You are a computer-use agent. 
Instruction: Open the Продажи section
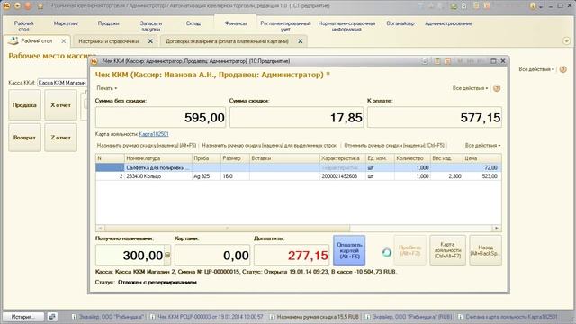coord(108,23)
